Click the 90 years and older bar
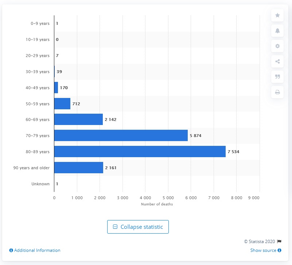292x265 pixels. coord(79,167)
